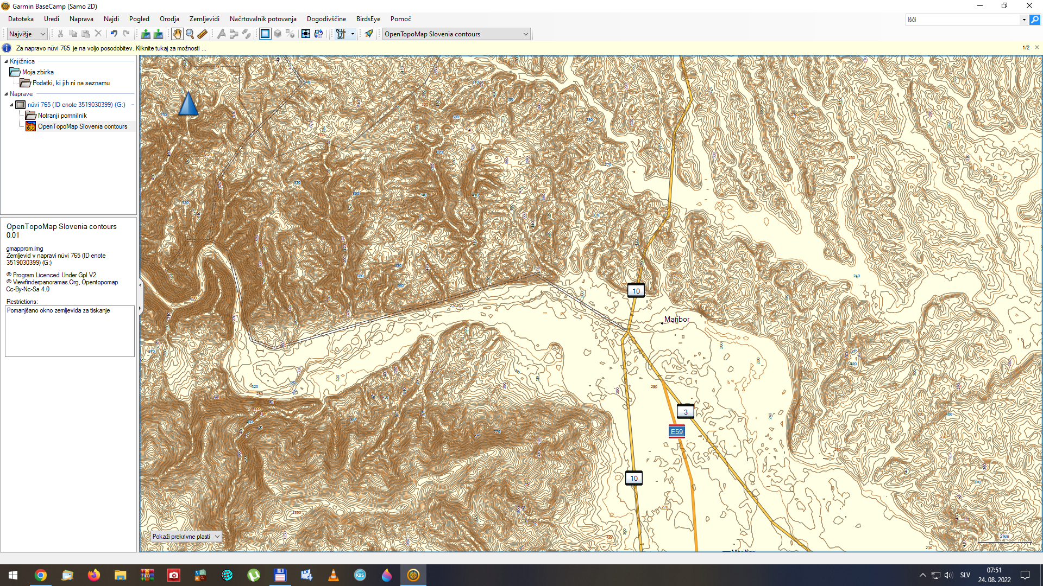
Task: Click the hiker activity profile icon
Action: [341, 34]
